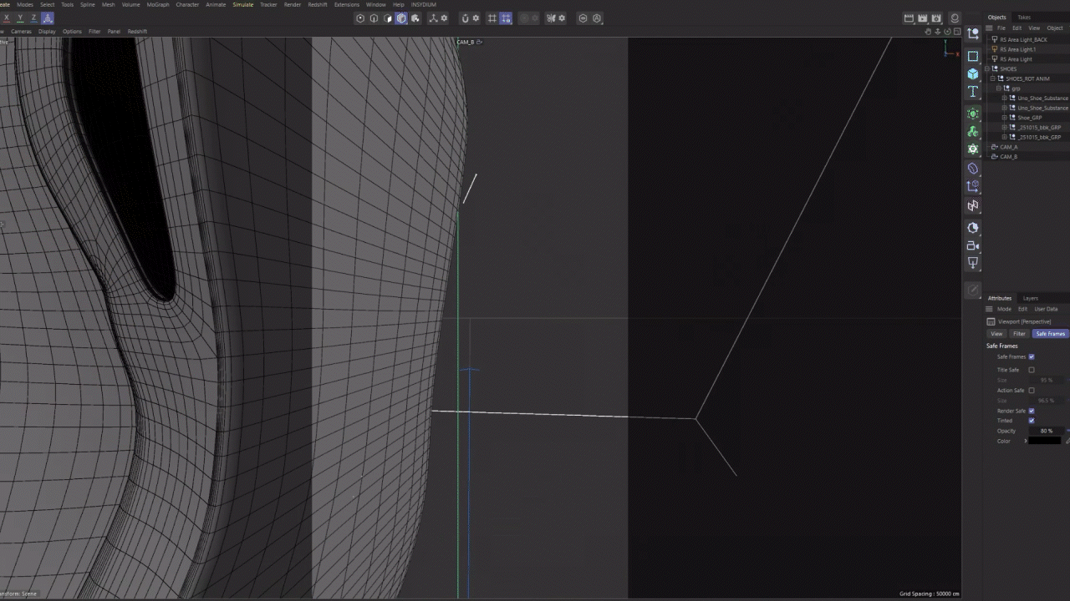1070x601 pixels.
Task: Enable the Action Safe checkbox
Action: click(1031, 391)
